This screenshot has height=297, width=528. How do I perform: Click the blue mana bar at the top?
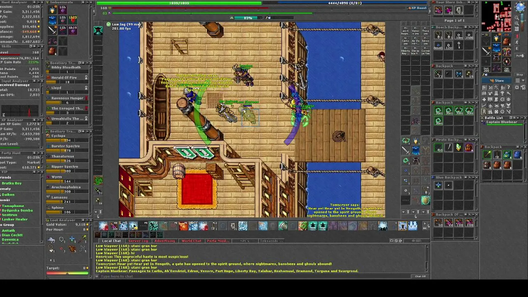345,3
